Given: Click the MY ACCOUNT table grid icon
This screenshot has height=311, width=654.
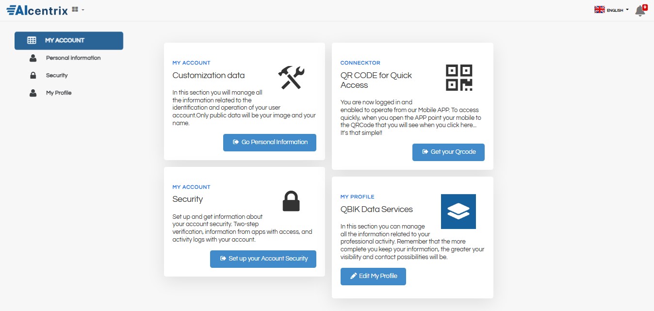Looking at the screenshot, I should tap(32, 40).
